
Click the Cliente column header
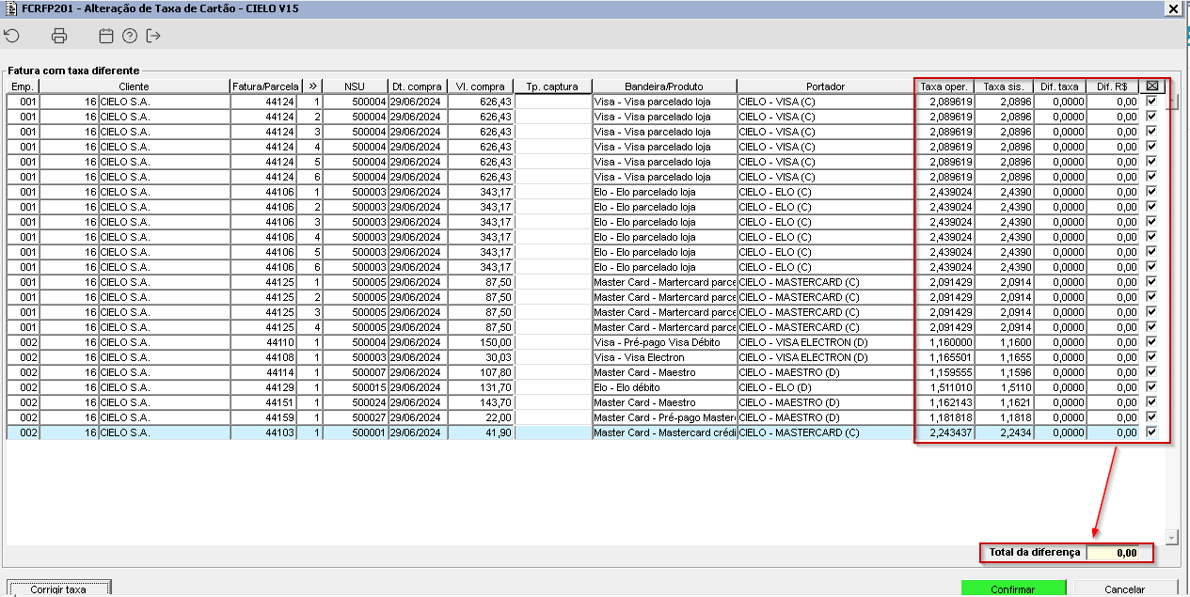(x=134, y=86)
